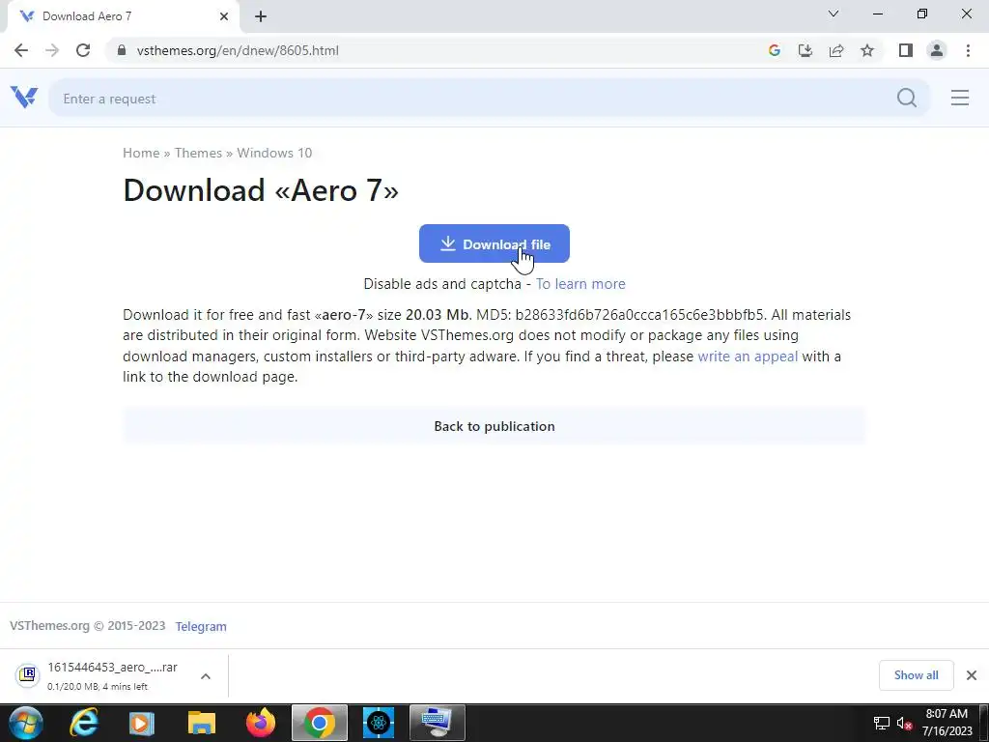Open Google icon in address bar

[774, 50]
